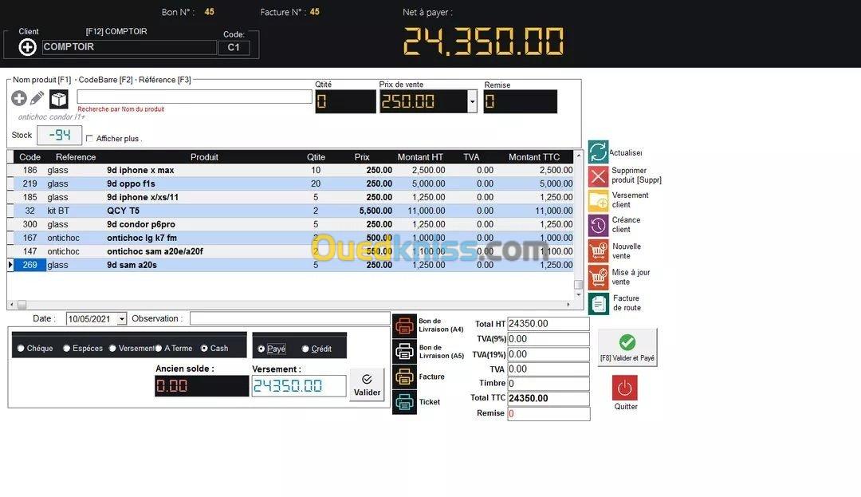Click the product box icon near search
861x497 pixels.
coord(59,99)
